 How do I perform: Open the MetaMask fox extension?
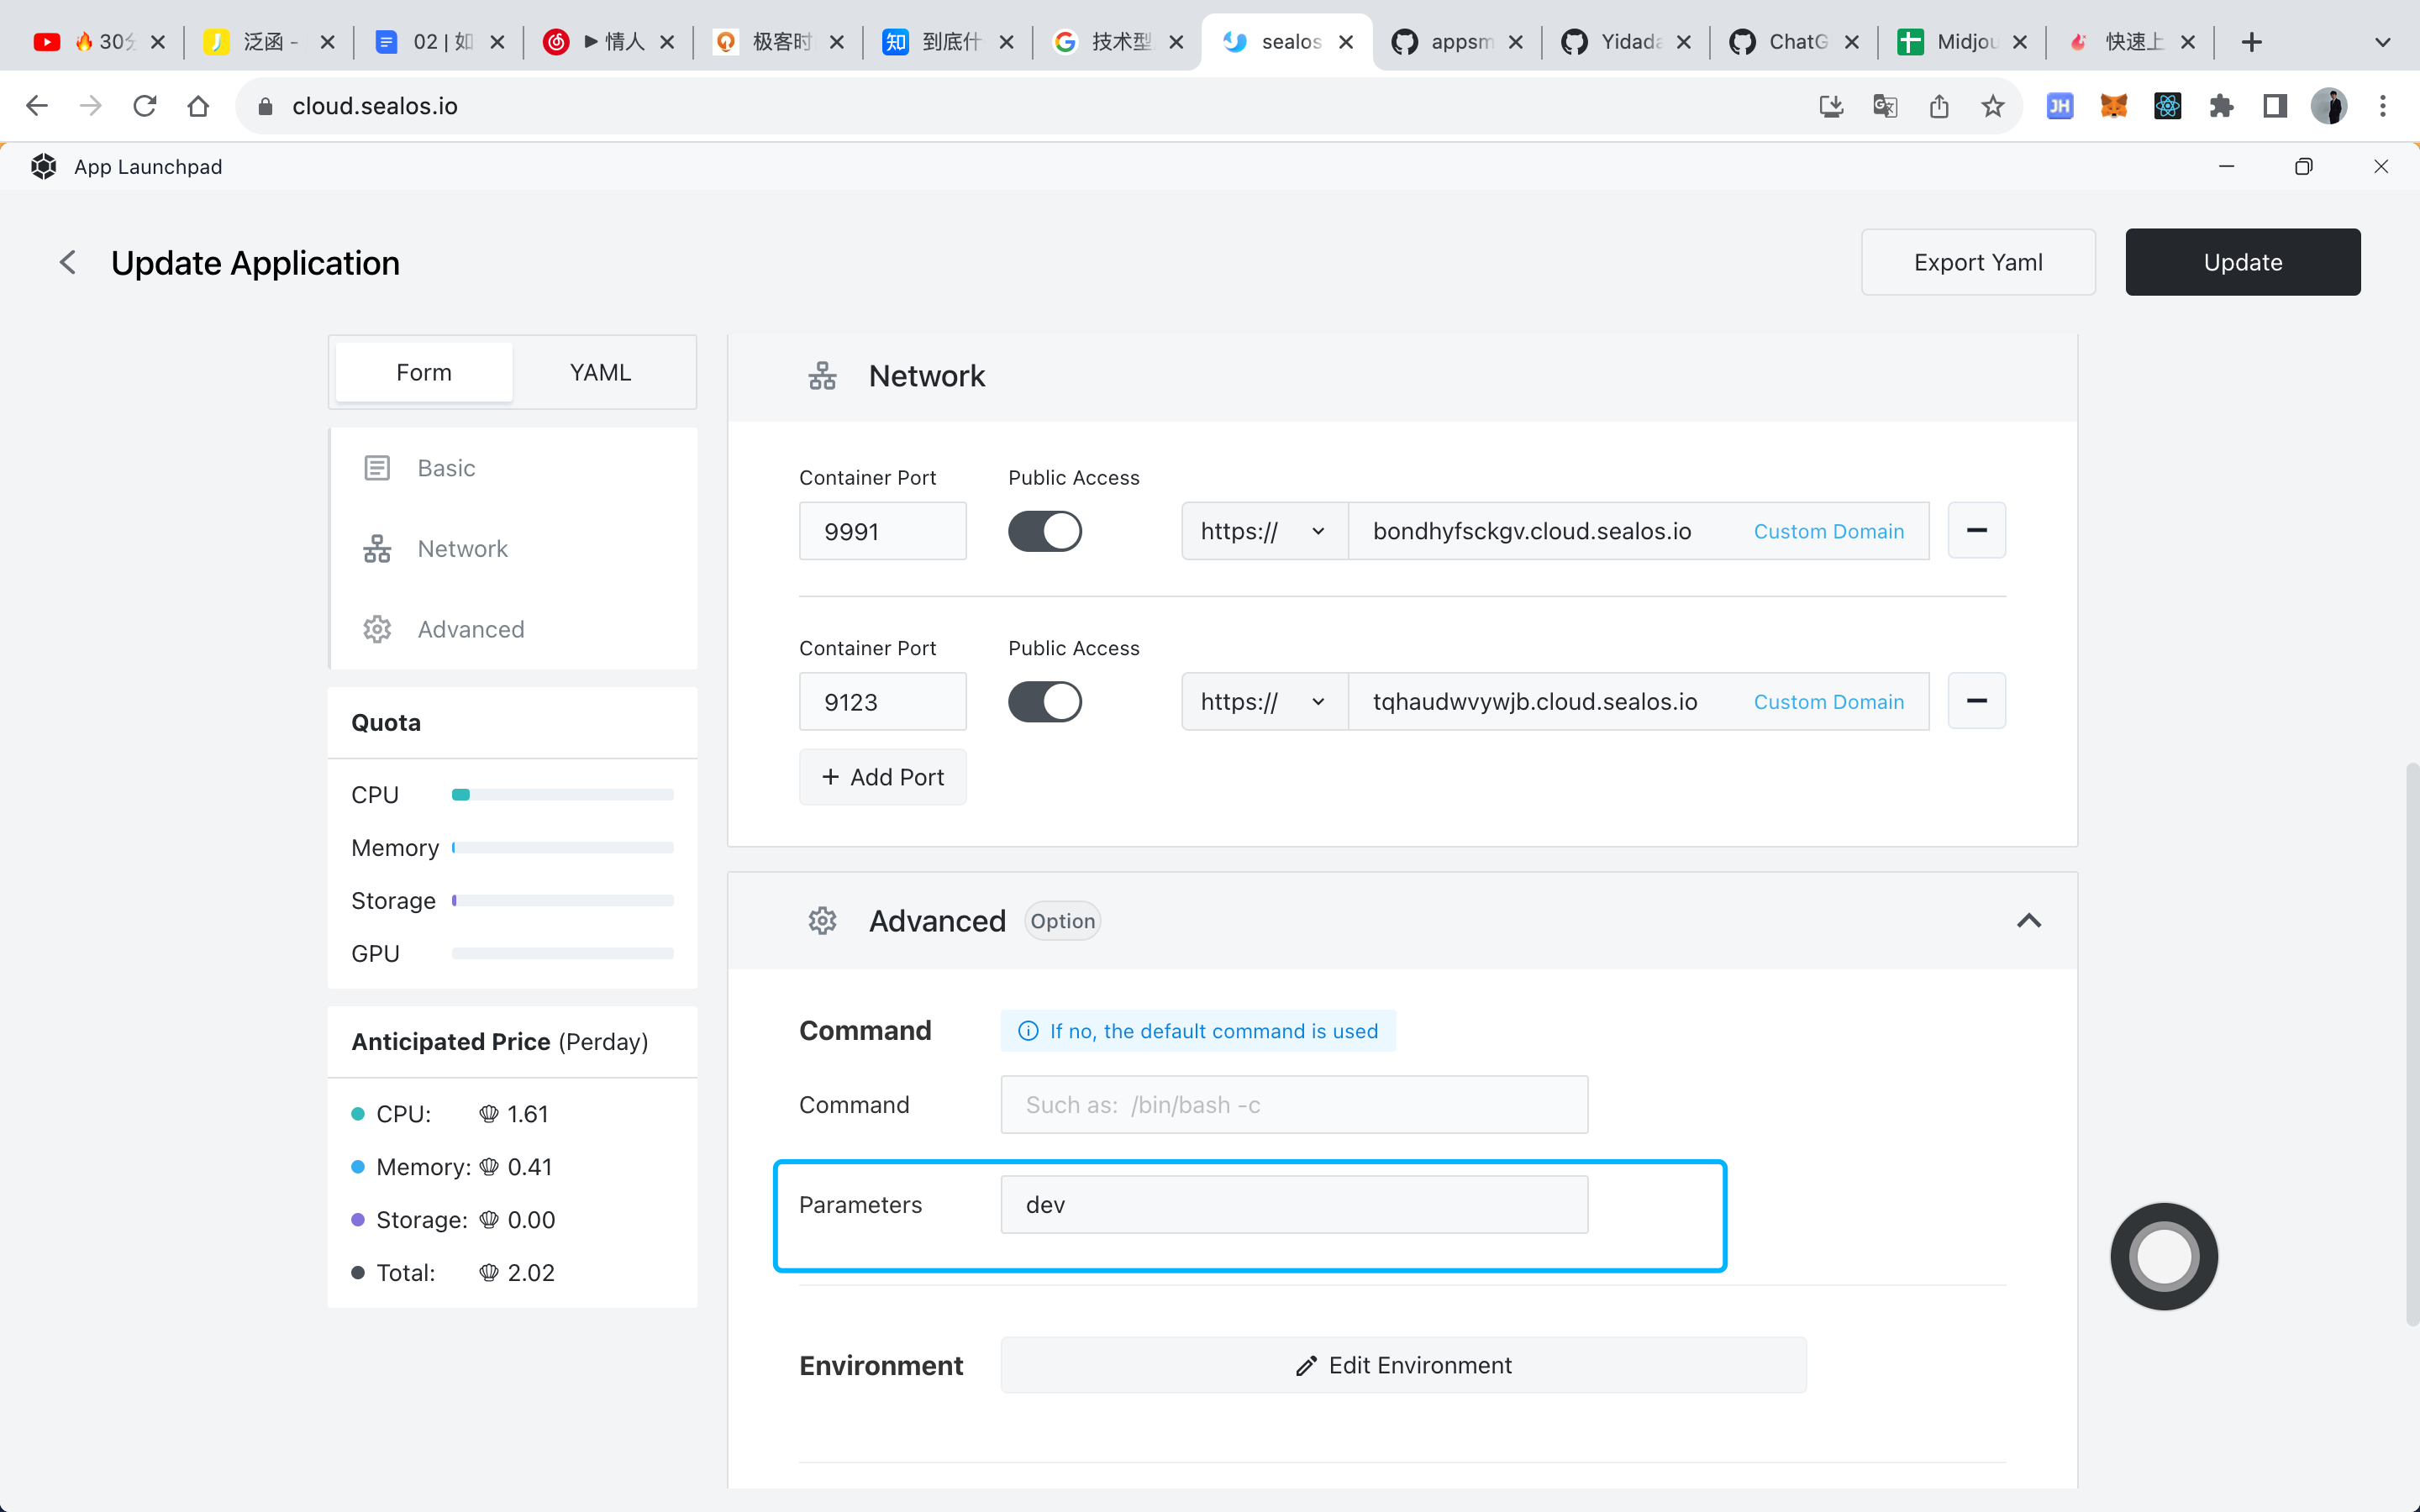pos(2113,106)
